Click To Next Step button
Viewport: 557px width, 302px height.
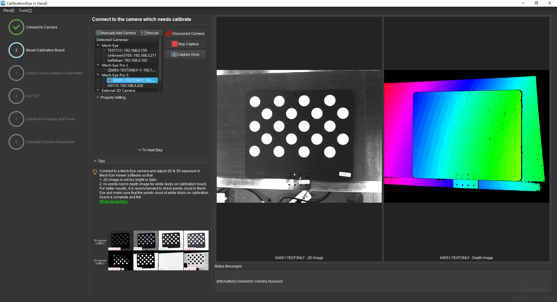coord(150,150)
